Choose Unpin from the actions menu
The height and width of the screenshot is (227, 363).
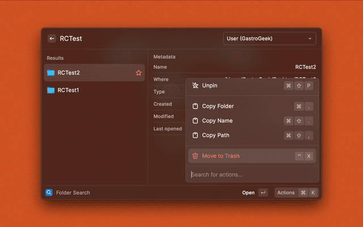[x=210, y=86]
